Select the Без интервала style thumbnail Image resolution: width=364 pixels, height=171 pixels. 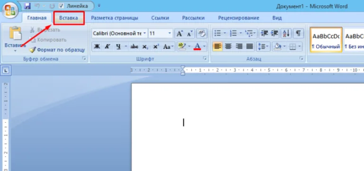click(x=354, y=40)
